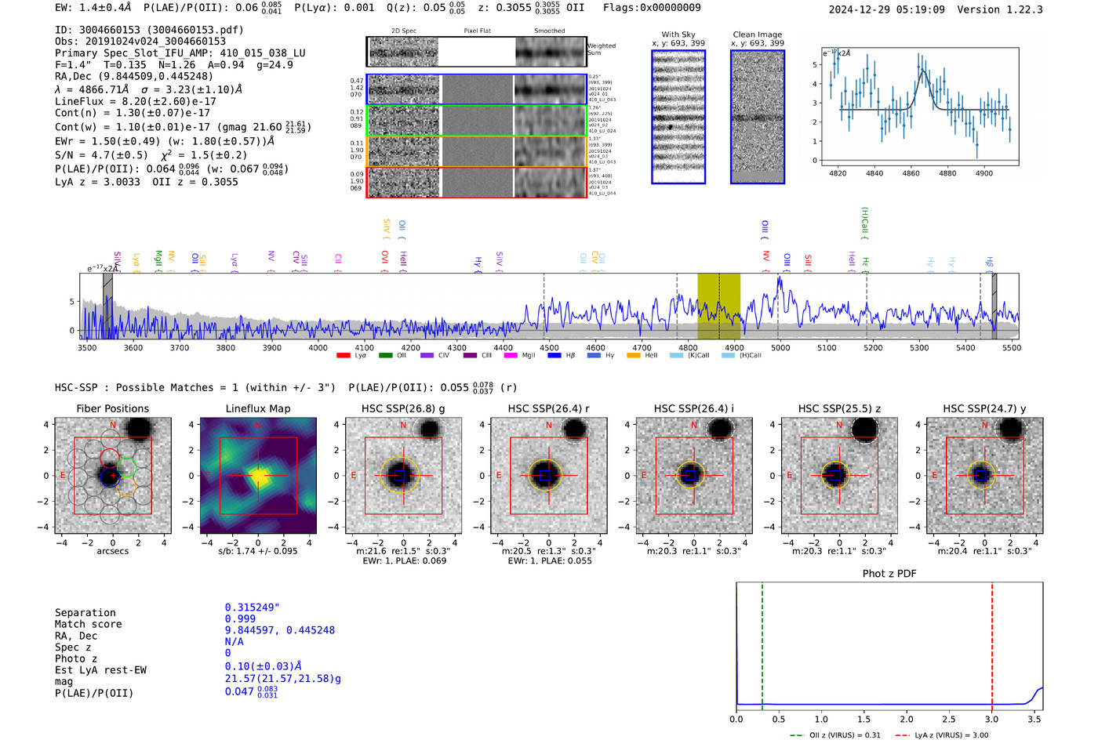Select the HSC SSP(24.7) y cutout
Viewport: 1098px width, 747px height.
click(x=985, y=476)
